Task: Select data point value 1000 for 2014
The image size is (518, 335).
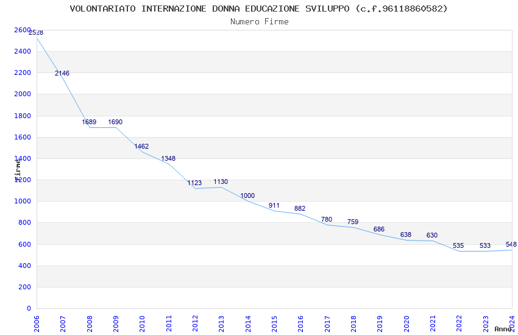Action: click(247, 196)
